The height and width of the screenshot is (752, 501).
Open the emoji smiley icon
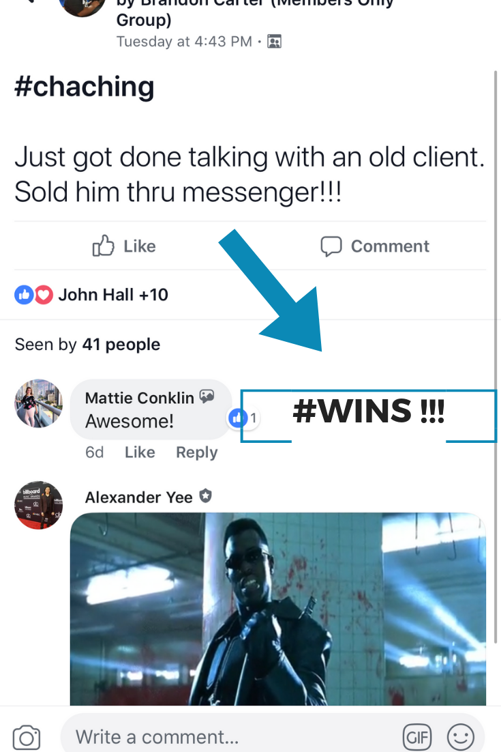pos(461,737)
